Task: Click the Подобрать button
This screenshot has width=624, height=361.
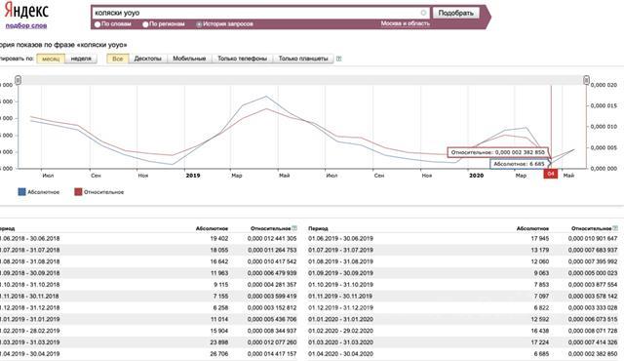Action: pyautogui.click(x=456, y=13)
